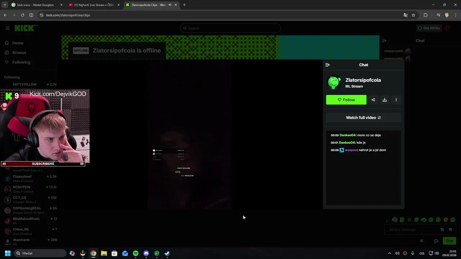Show hidden system tray icons
Viewport: 461px width, 259px height.
click(x=389, y=253)
